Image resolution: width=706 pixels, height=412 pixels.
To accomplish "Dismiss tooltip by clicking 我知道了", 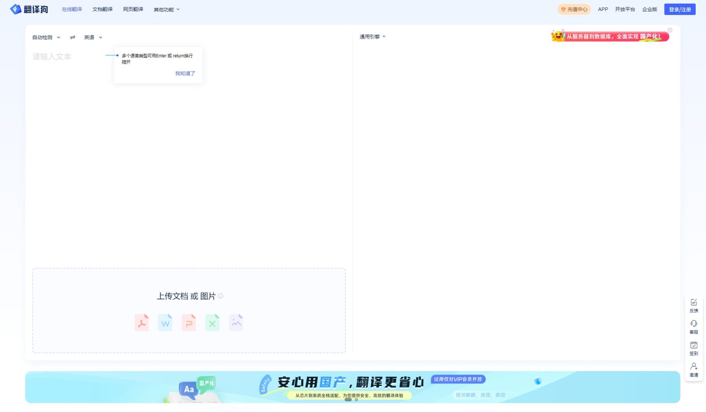I will tap(185, 73).
